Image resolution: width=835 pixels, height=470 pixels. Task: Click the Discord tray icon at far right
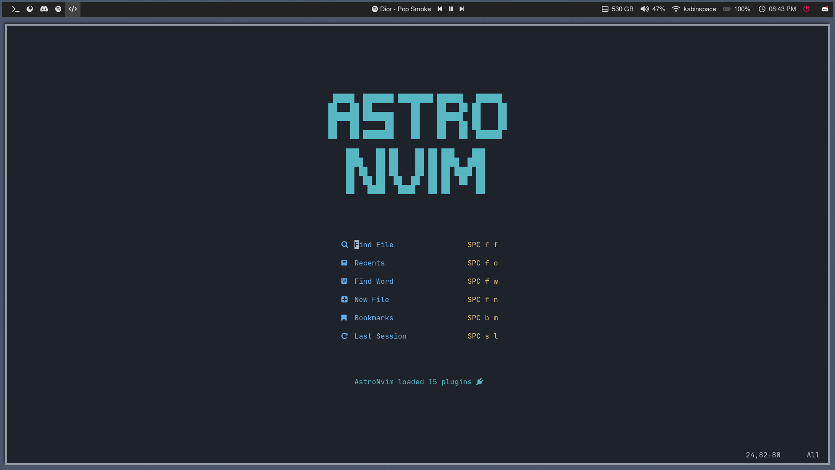tap(825, 9)
